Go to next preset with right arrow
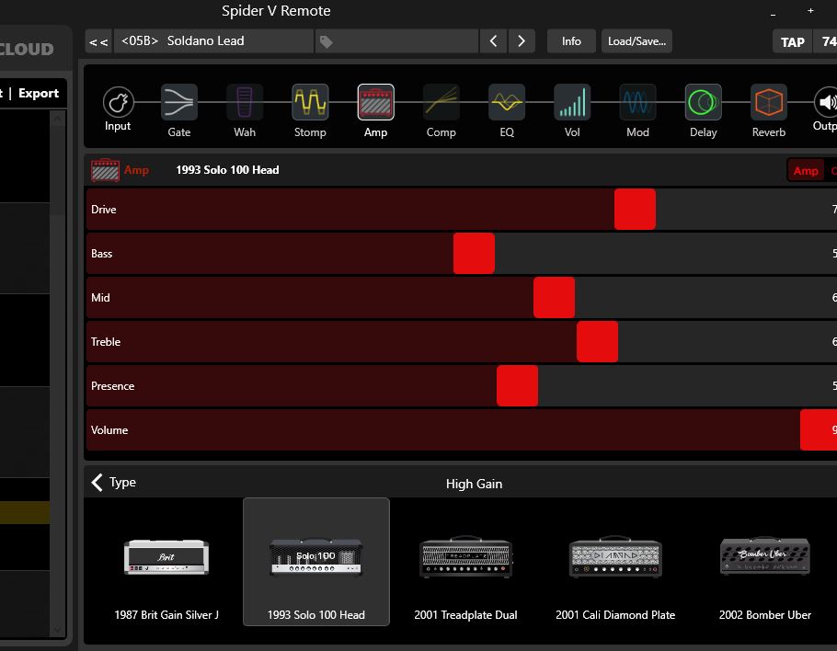The height and width of the screenshot is (651, 837). [x=522, y=41]
